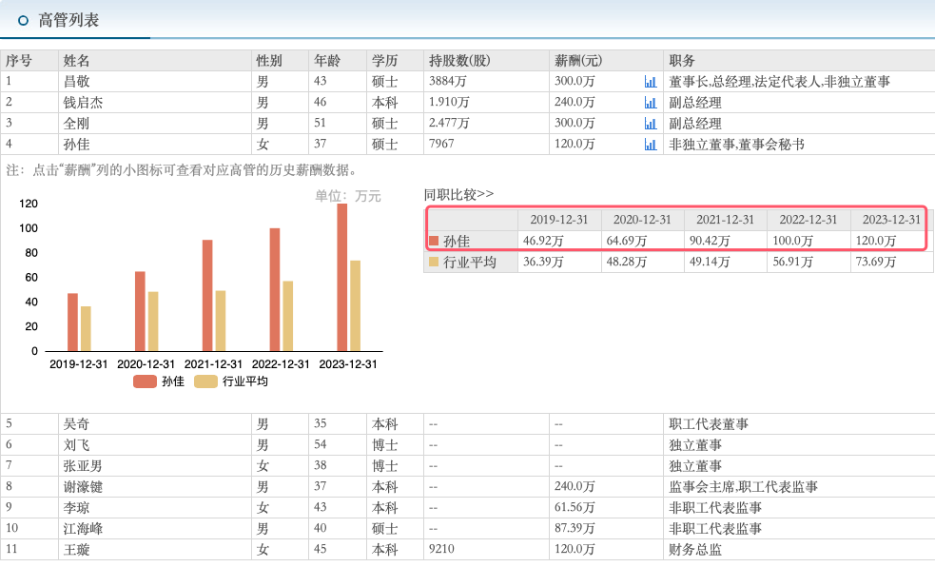Select the name 吴奇 in row 5
This screenshot has height=567, width=935.
[76, 424]
